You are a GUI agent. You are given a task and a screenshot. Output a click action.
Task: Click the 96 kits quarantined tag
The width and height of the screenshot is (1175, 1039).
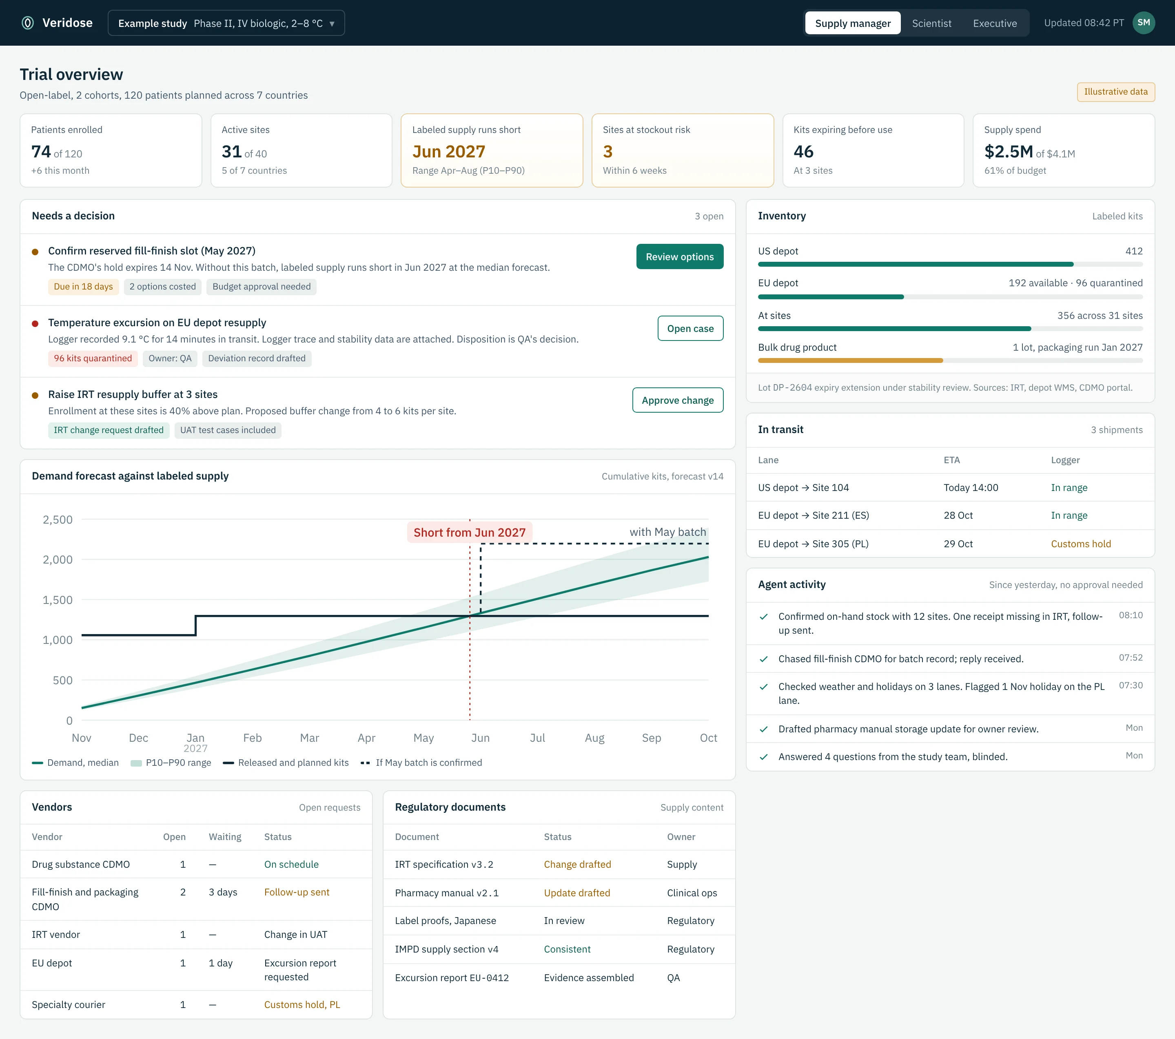[x=93, y=358]
